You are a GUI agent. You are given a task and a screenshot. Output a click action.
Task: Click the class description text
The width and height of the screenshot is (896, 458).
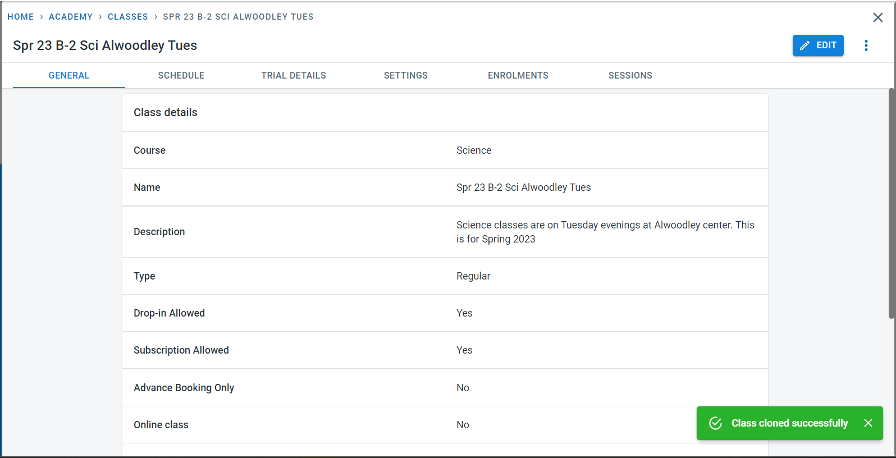point(605,232)
